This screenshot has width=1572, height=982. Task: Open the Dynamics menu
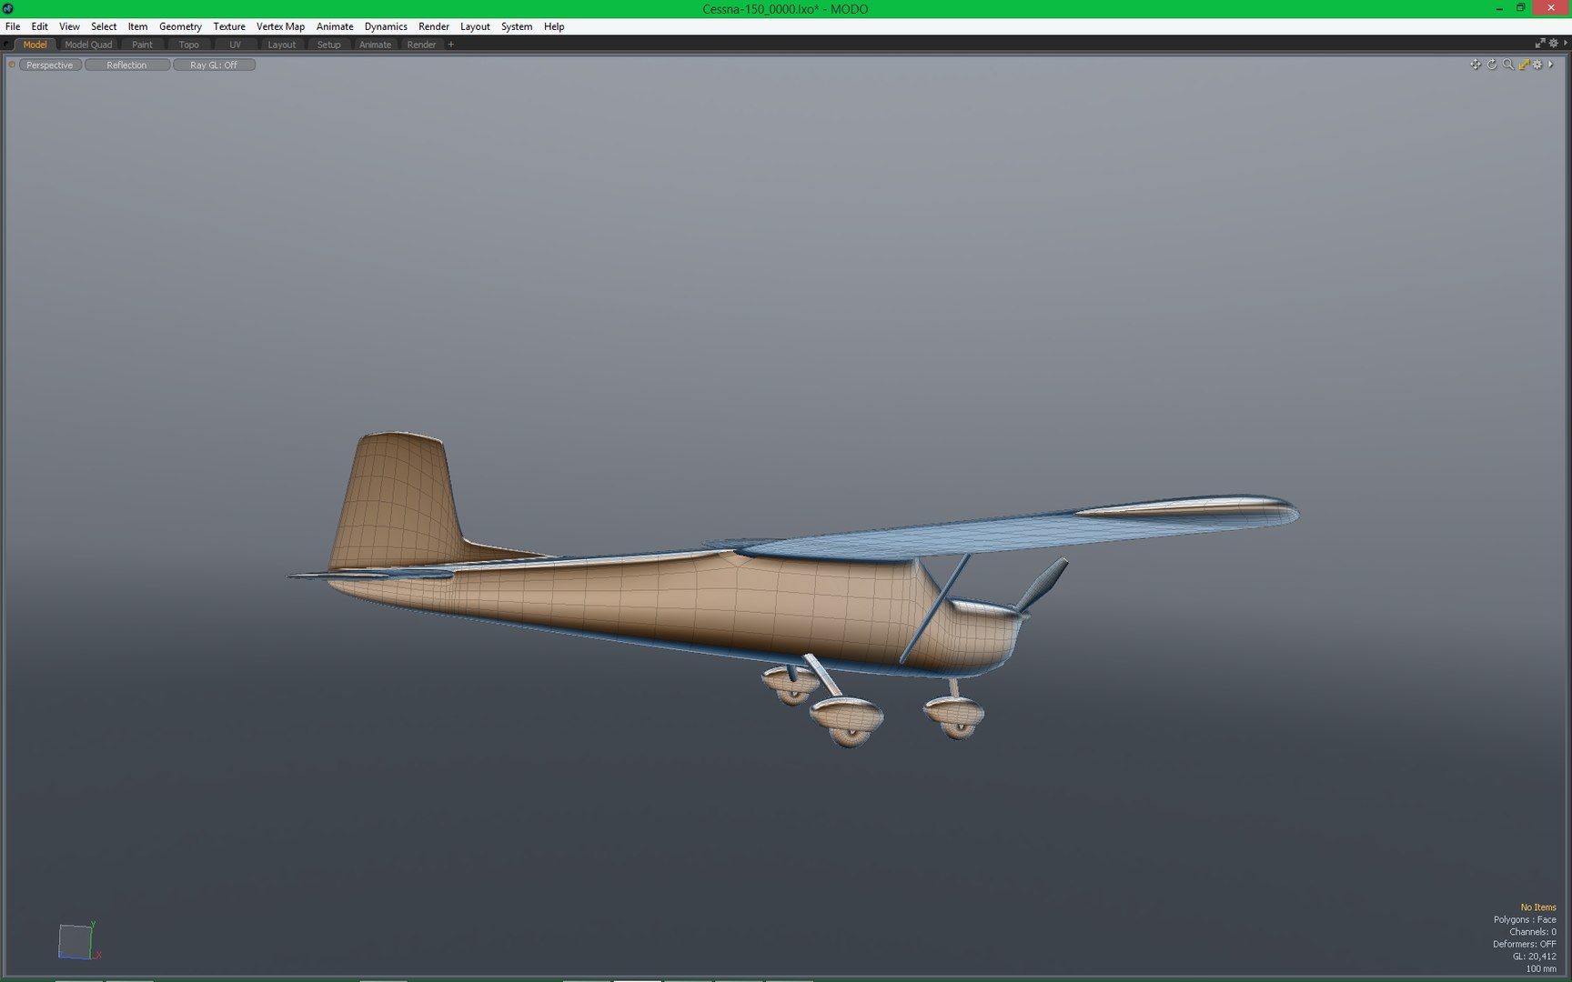tap(386, 26)
